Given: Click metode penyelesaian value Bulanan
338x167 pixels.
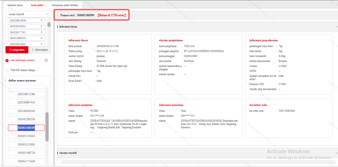Looking at the screenshot, I should (282, 61).
